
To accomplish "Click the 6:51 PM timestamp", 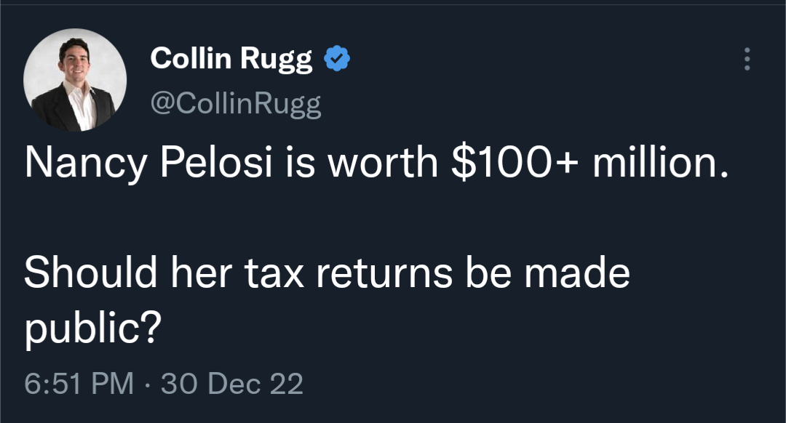I will [79, 383].
